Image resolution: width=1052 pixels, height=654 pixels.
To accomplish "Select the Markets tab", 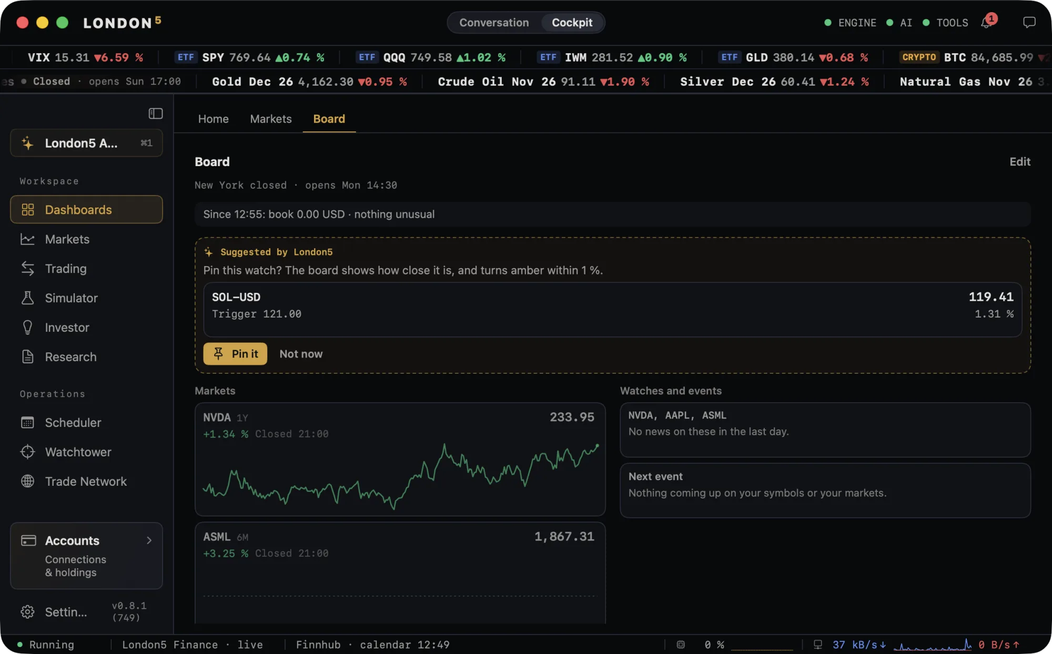I will tap(270, 119).
